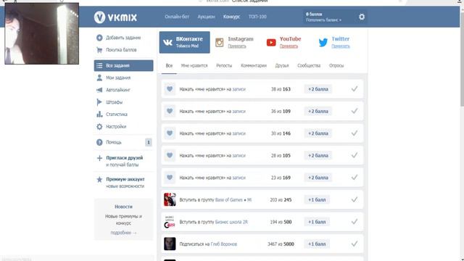Viewport: 464px width, 261px height.
Task: Open the Base of Games group thumbnail
Action: click(170, 199)
